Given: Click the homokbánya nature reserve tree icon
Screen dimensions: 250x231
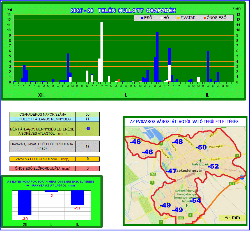Looking at the screenshot, I should click(x=186, y=205).
